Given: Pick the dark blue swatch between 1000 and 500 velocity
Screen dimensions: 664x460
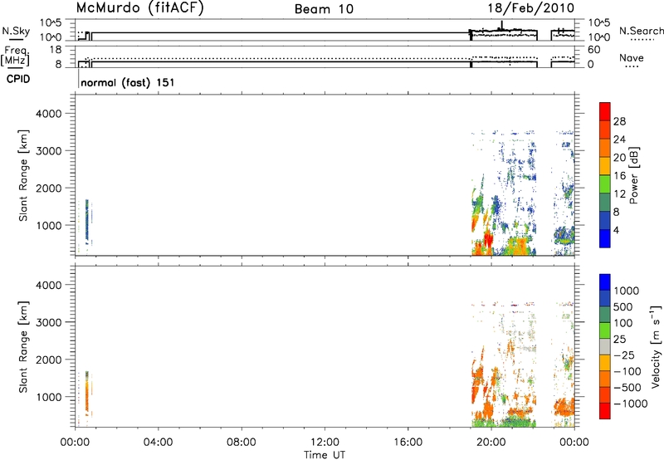Looking at the screenshot, I should pyautogui.click(x=605, y=298).
